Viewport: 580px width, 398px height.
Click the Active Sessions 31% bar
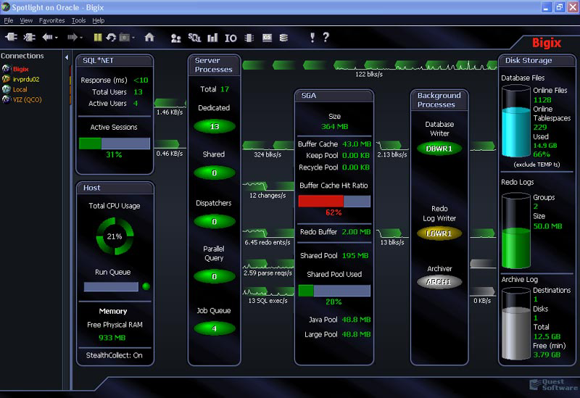115,143
